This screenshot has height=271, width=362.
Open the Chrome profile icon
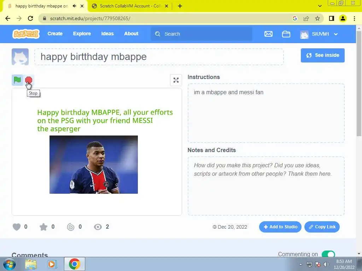click(343, 18)
